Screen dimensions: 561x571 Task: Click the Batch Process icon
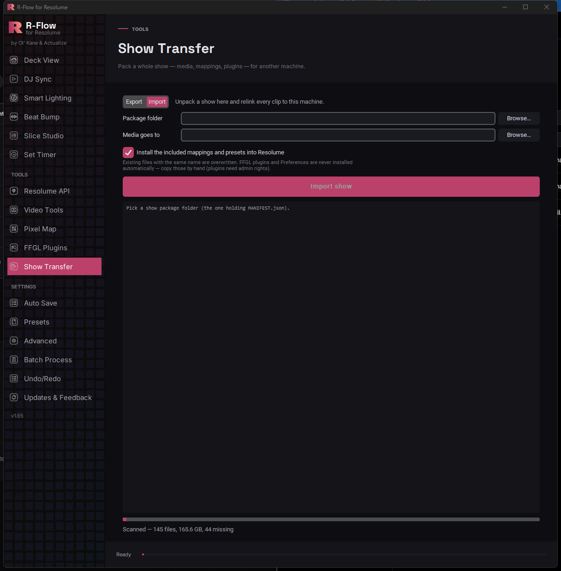pyautogui.click(x=14, y=359)
